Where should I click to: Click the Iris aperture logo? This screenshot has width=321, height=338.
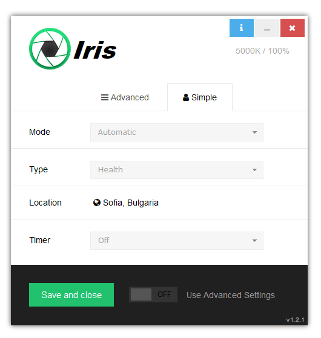tap(50, 49)
